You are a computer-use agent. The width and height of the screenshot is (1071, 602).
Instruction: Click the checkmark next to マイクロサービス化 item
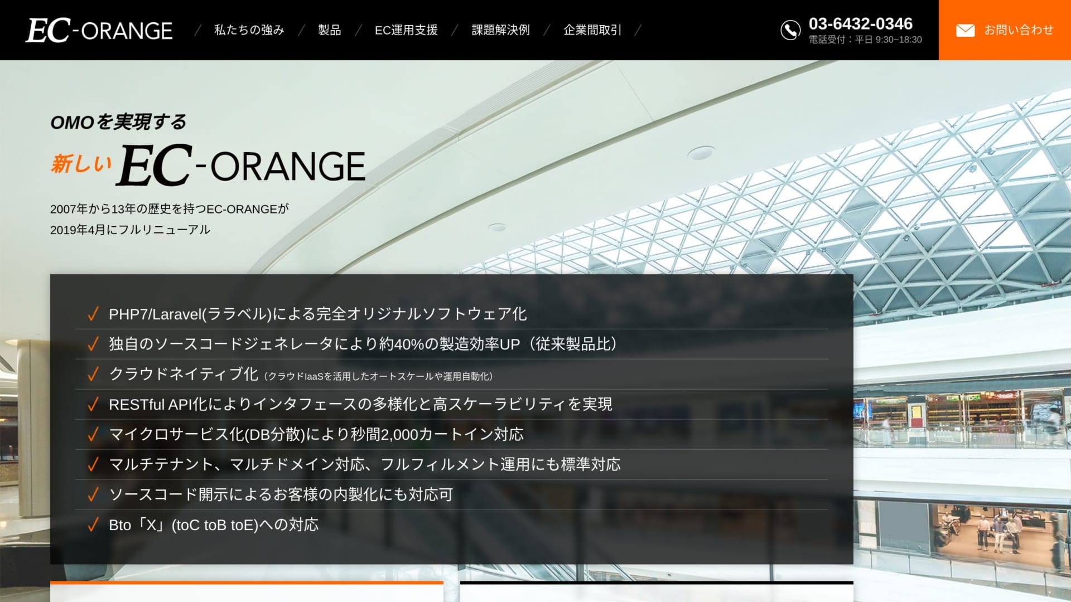click(x=92, y=435)
